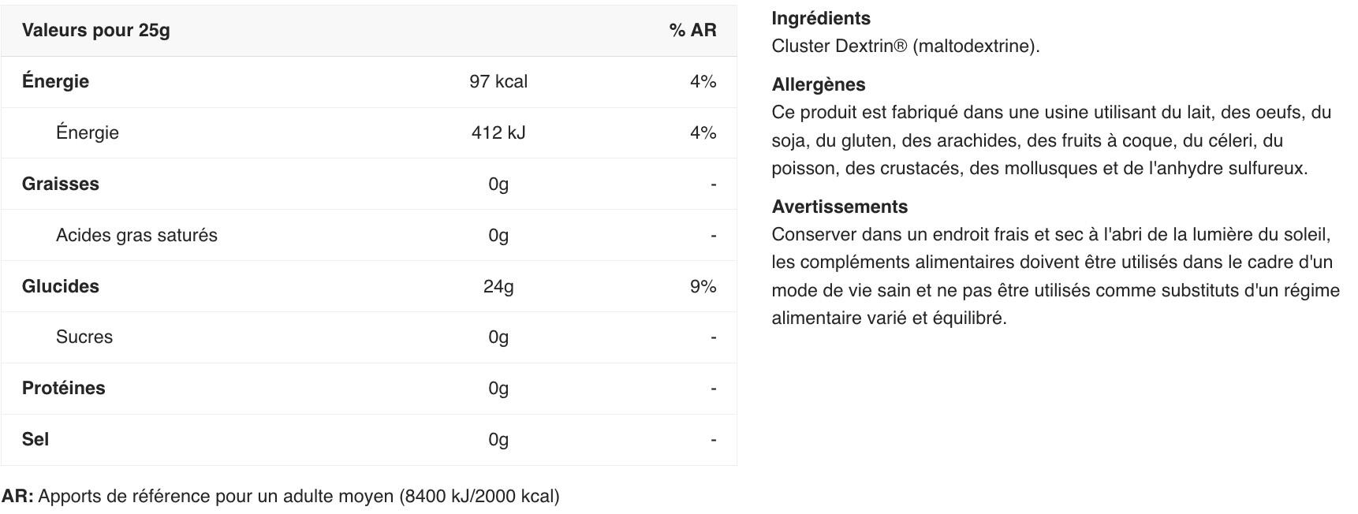The height and width of the screenshot is (514, 1358).
Task: Select the Sucres row label
Action: (x=84, y=337)
